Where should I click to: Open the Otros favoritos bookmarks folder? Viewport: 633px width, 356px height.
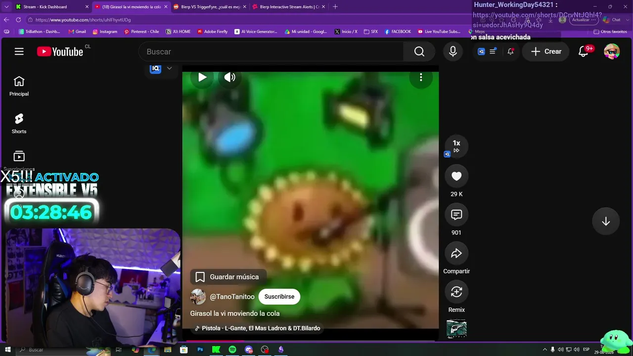coord(610,32)
